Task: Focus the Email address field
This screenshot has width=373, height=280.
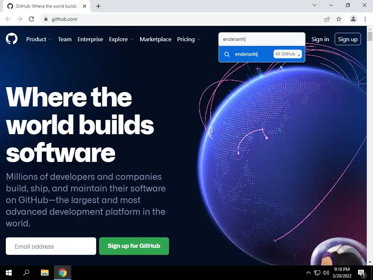Action: [51, 246]
